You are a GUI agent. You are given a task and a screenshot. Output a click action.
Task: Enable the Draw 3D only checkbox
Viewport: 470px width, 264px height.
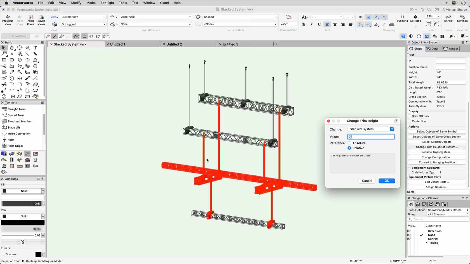click(x=410, y=116)
